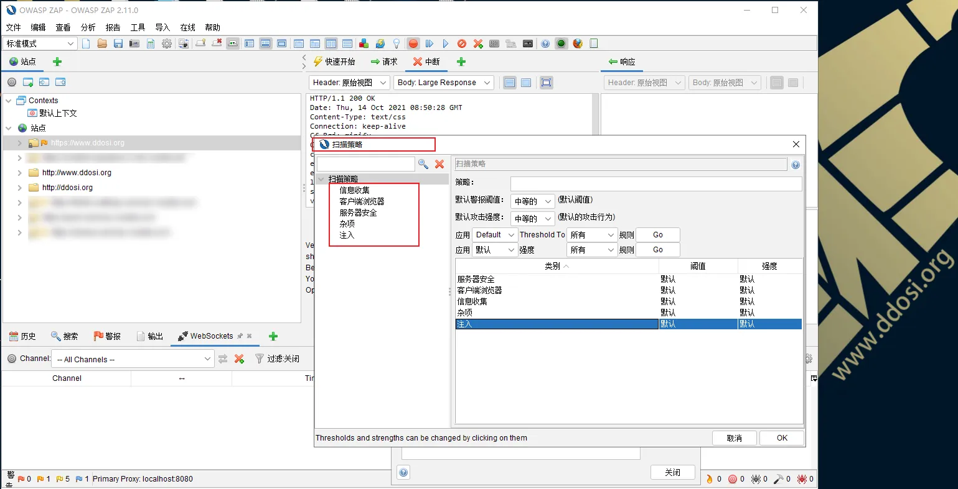
Task: Submit and continue with the play icon
Action: pos(446,43)
